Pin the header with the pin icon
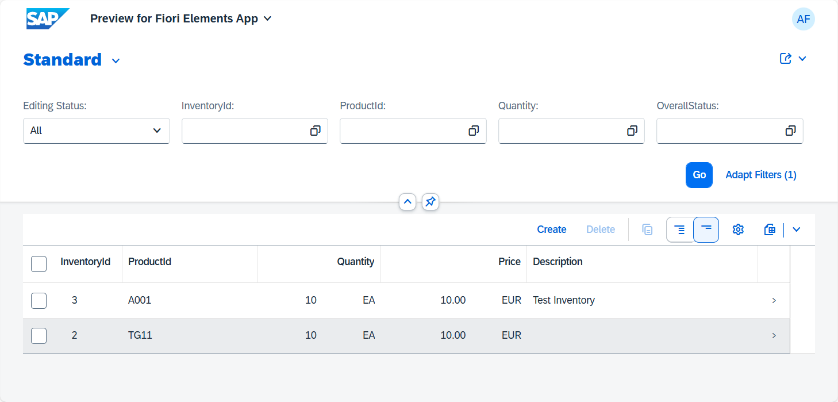Image resolution: width=838 pixels, height=402 pixels. [430, 202]
